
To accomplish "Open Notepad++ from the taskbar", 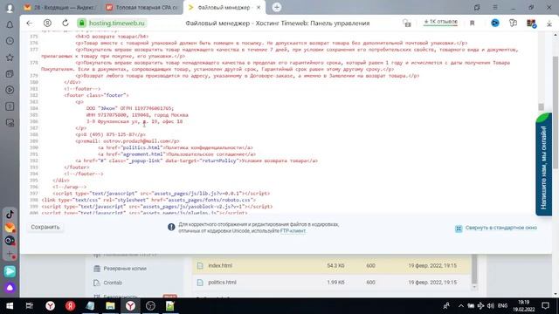I will (x=170, y=306).
